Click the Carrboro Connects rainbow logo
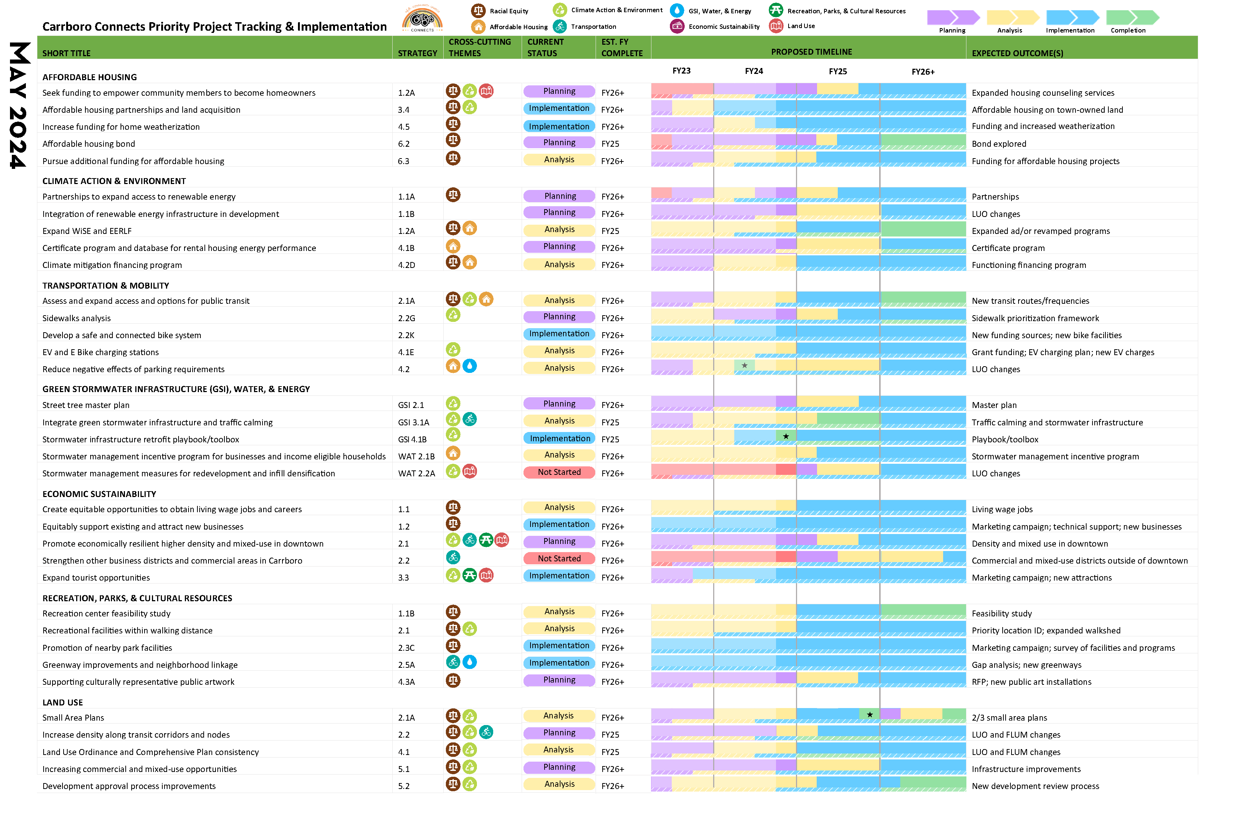Viewport: 1257px width, 813px height. click(x=422, y=20)
